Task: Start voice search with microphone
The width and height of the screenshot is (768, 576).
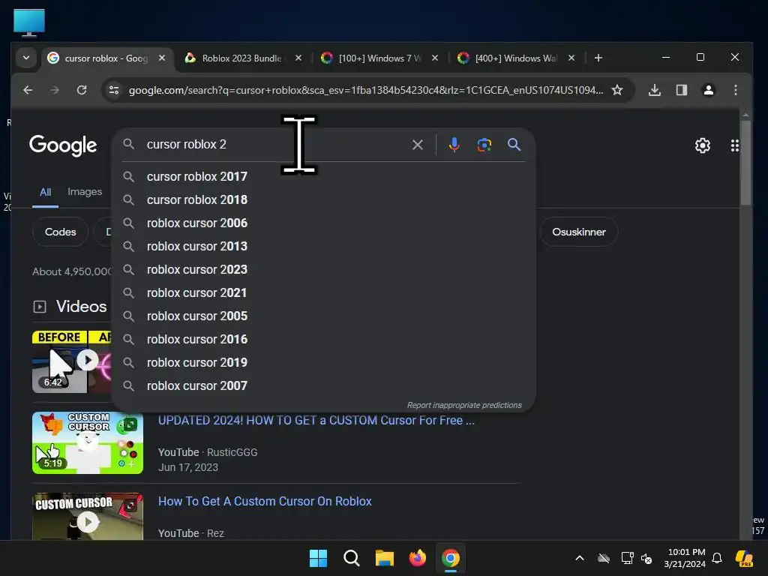Action: tap(454, 145)
